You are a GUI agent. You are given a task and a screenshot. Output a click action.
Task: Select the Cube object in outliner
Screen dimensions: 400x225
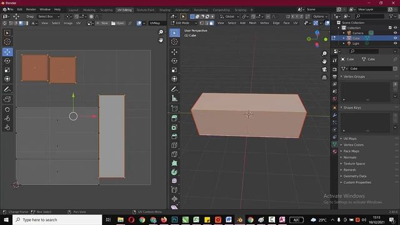point(356,38)
